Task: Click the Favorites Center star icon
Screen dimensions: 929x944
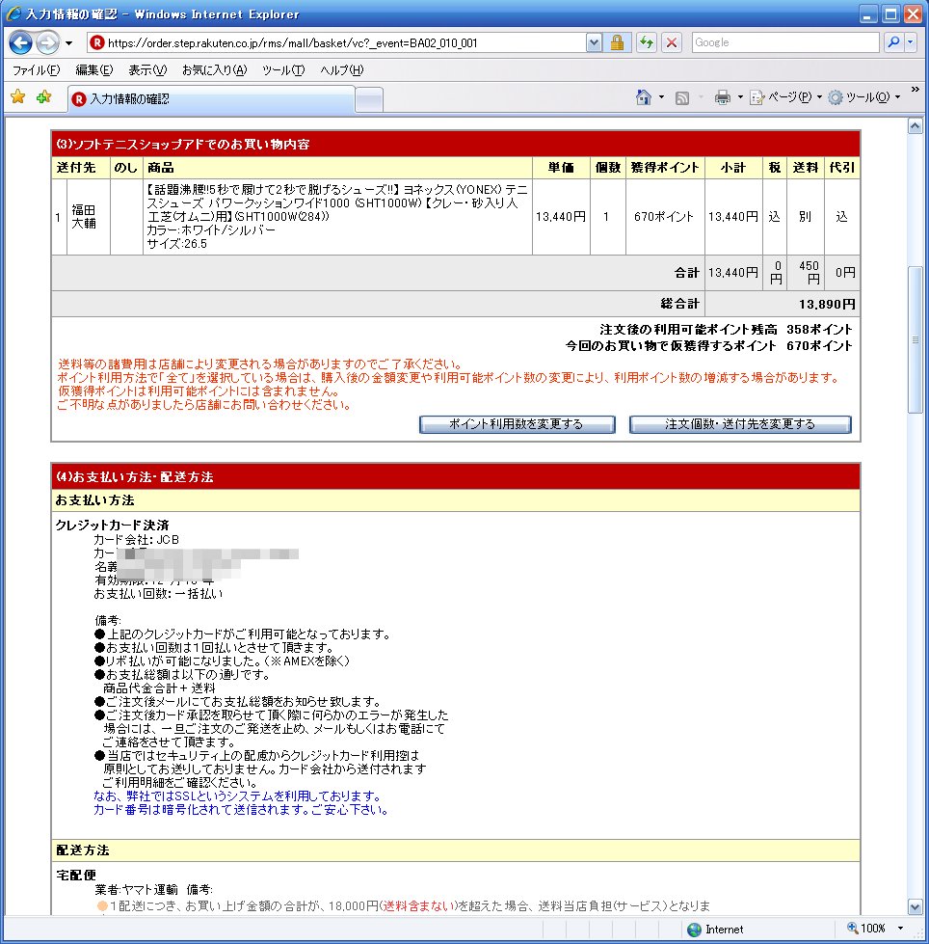Action: pos(18,97)
